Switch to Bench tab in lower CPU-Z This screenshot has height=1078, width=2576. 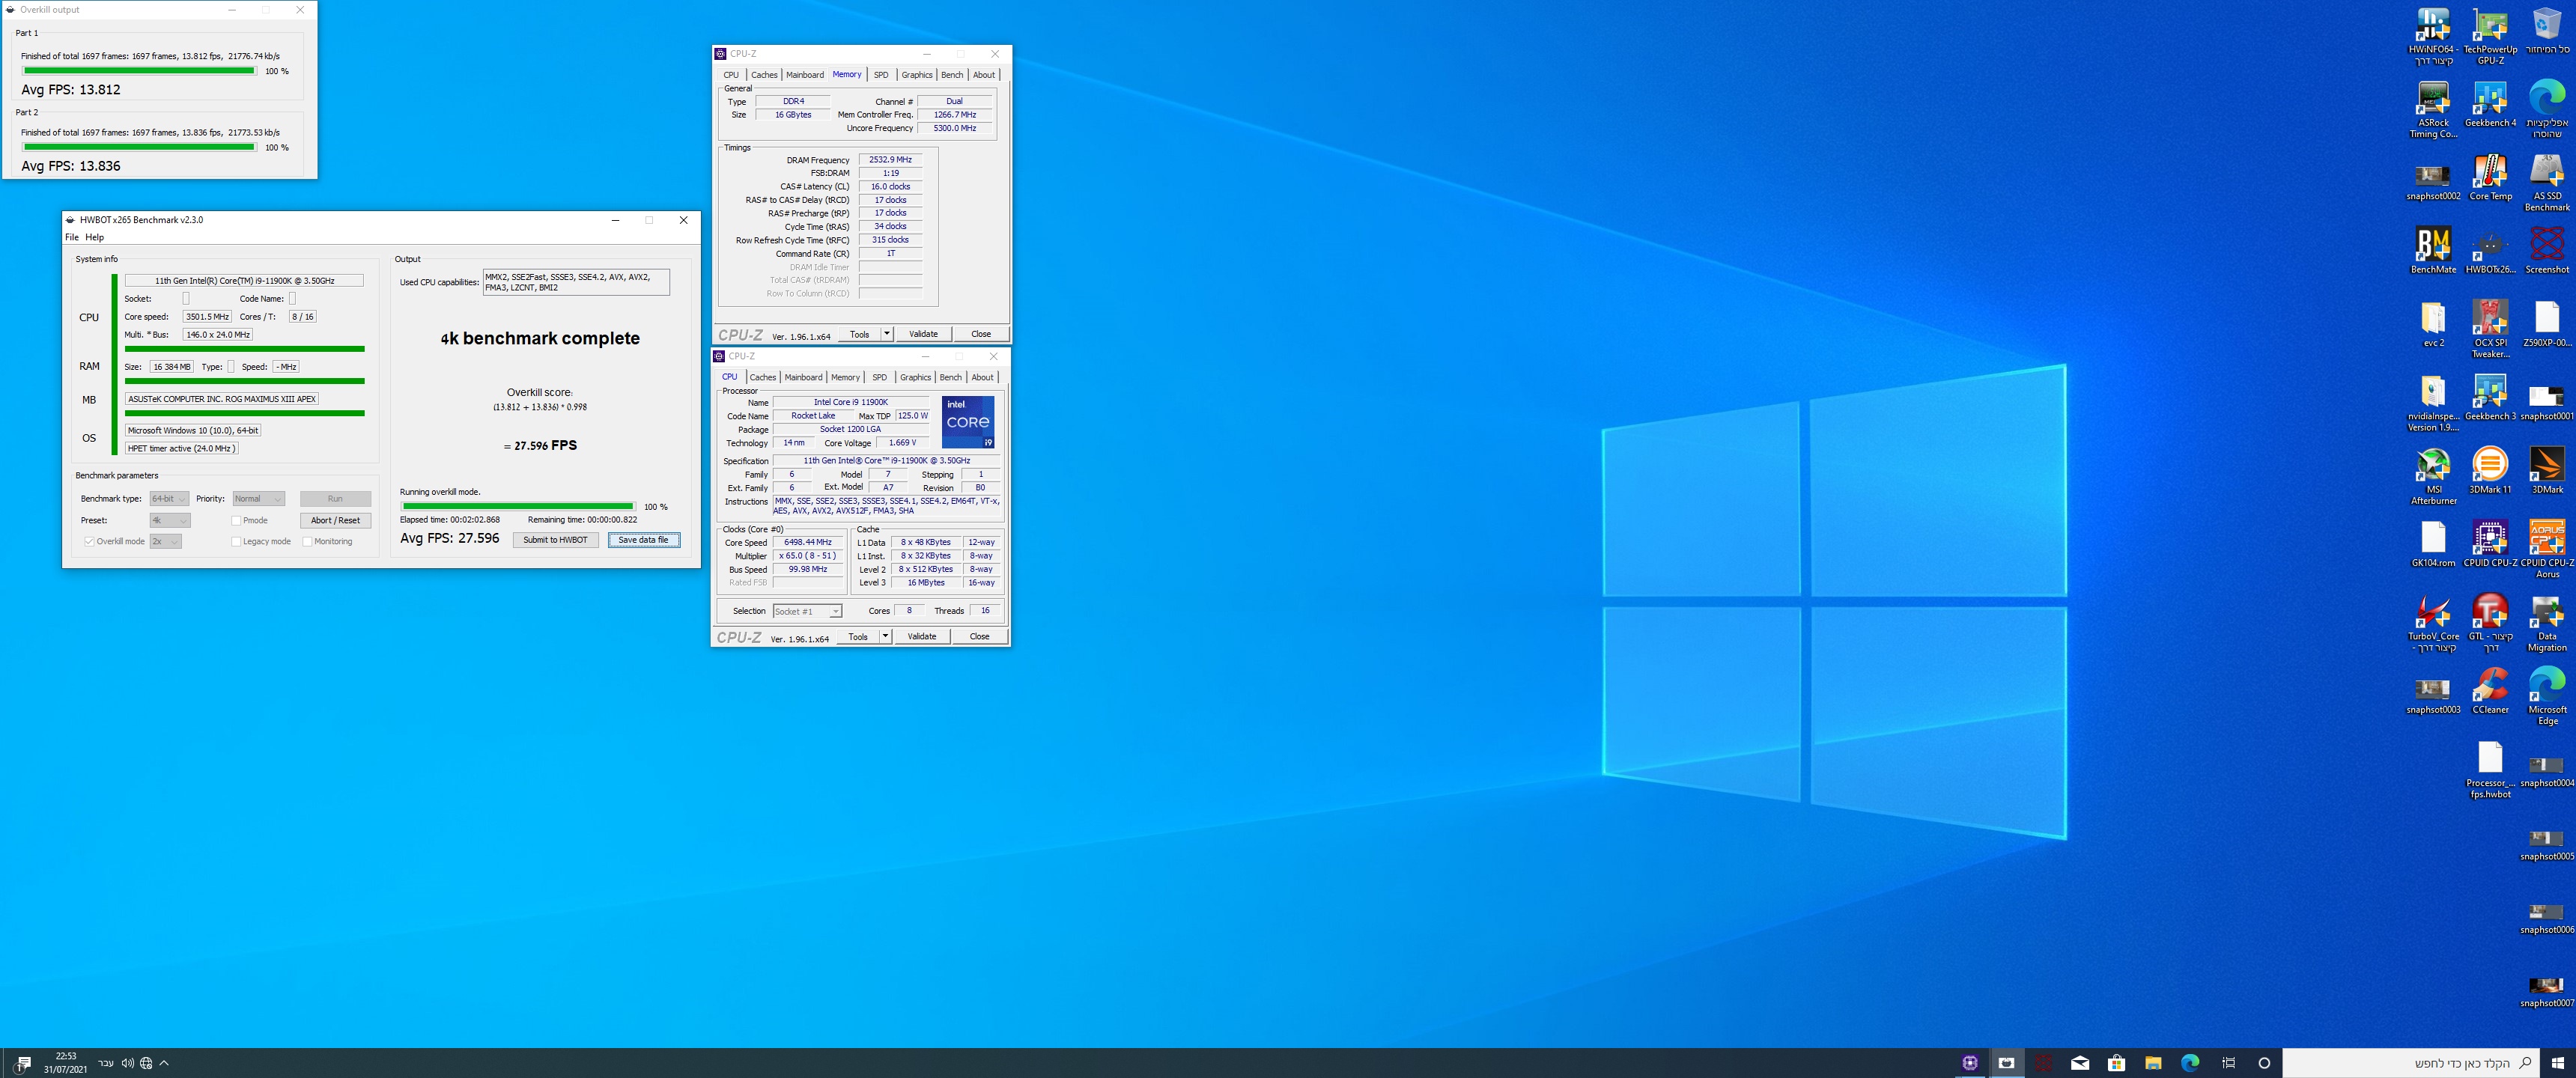point(951,377)
